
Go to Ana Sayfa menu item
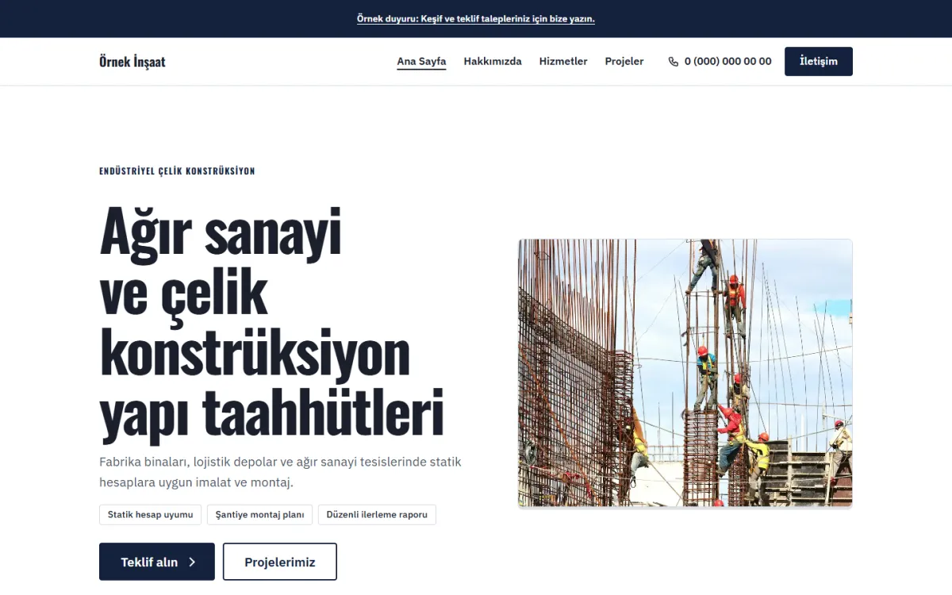pyautogui.click(x=421, y=61)
